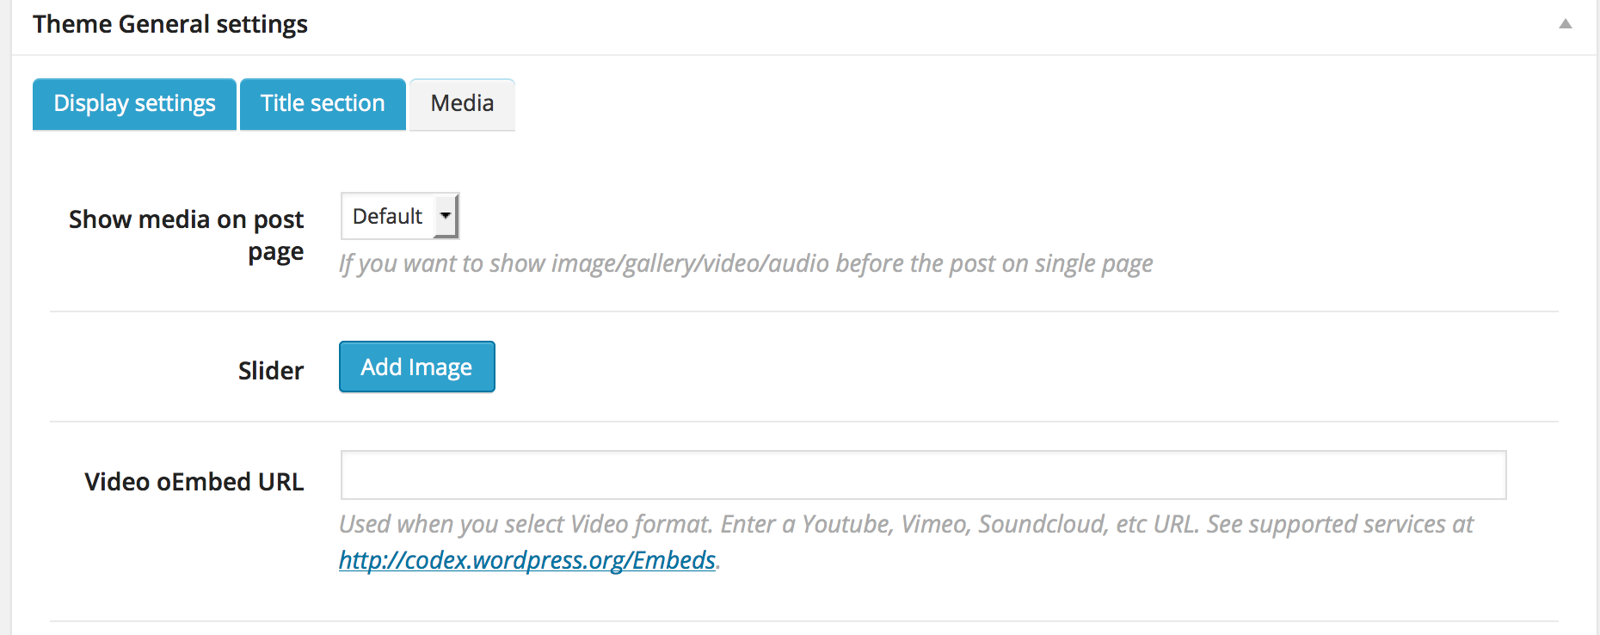The height and width of the screenshot is (635, 1600).
Task: Switch to the Display settings tab
Action: (x=134, y=104)
